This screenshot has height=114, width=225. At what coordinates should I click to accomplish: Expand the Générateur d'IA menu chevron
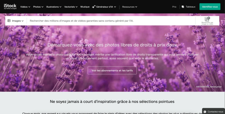click(115, 7)
